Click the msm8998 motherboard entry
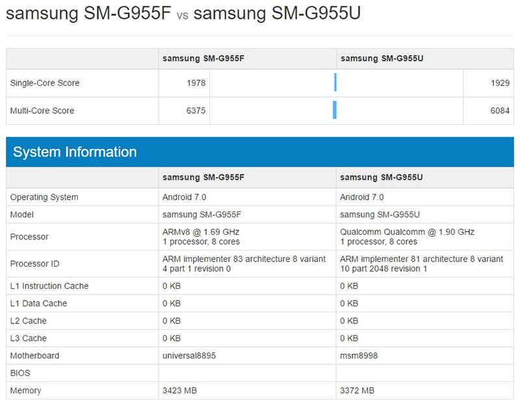 359,356
